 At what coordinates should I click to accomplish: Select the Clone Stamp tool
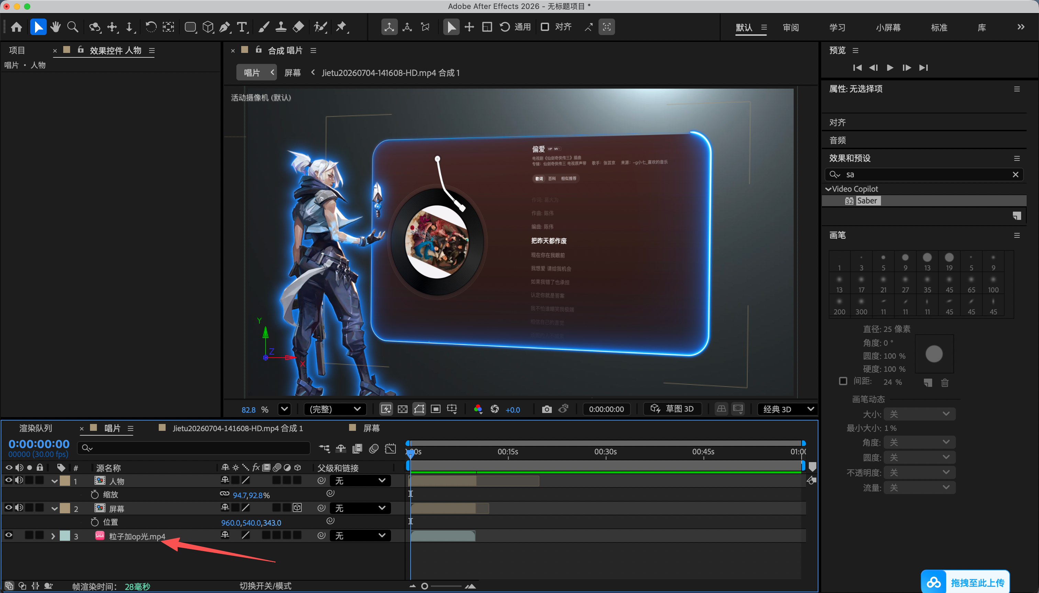[281, 27]
